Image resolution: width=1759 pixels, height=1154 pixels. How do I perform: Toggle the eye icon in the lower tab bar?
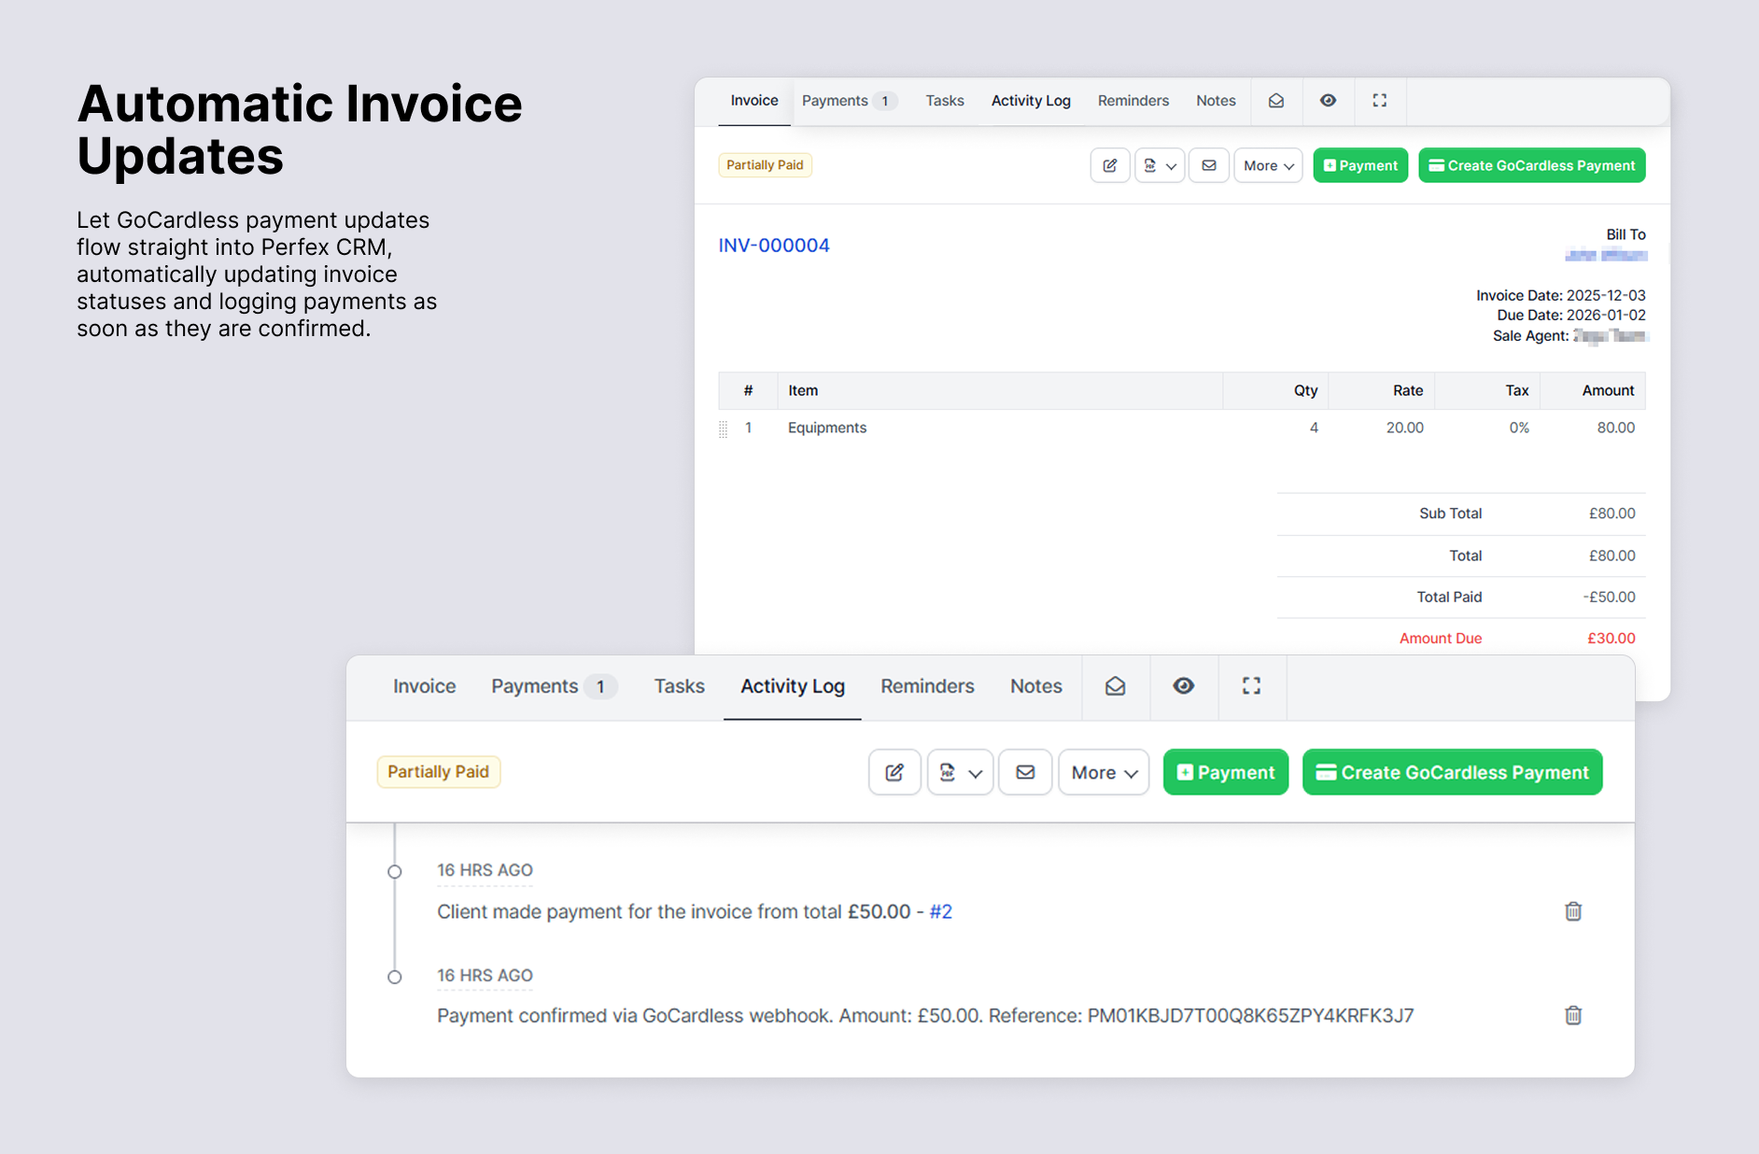click(x=1184, y=686)
